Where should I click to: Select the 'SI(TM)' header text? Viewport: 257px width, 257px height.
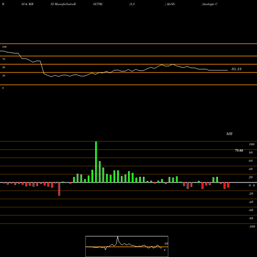coord(98,4)
